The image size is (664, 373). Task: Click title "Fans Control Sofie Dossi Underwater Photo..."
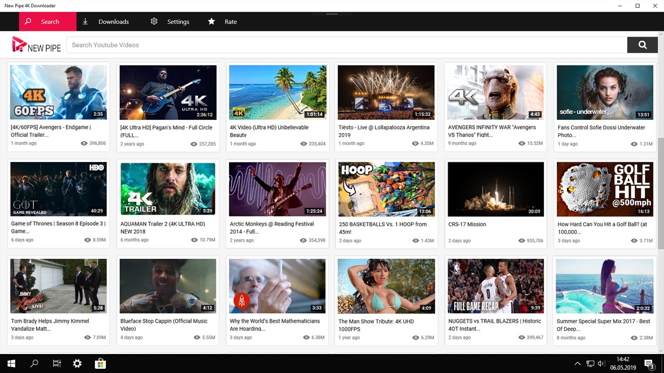601,131
